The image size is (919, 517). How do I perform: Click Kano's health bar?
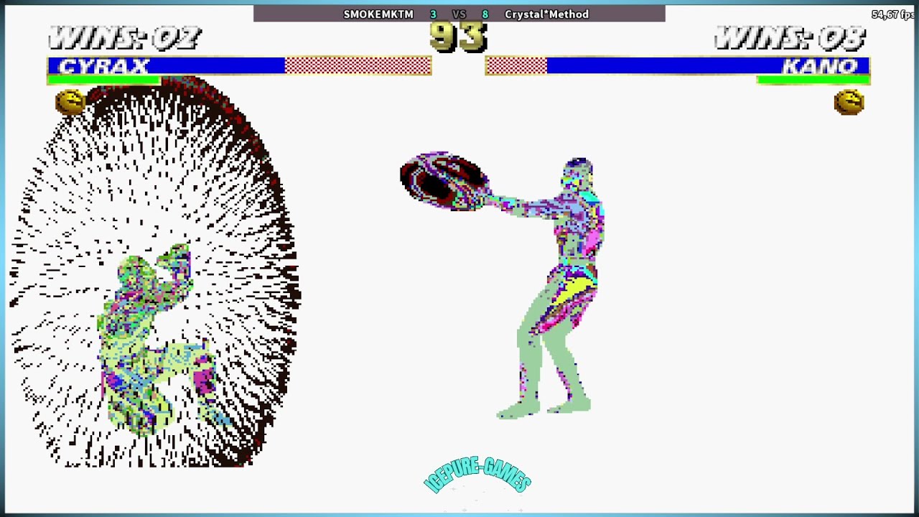(x=678, y=66)
